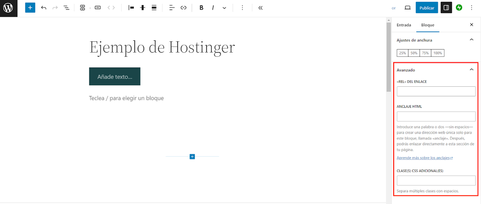Open the WordPress logo menu
This screenshot has width=481, height=204.
tap(8, 8)
